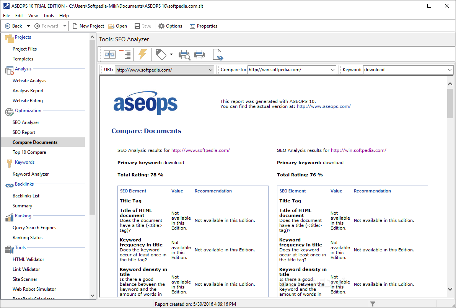
Task: Follow the http://win.softpedia.com/ results link
Action: click(x=358, y=150)
